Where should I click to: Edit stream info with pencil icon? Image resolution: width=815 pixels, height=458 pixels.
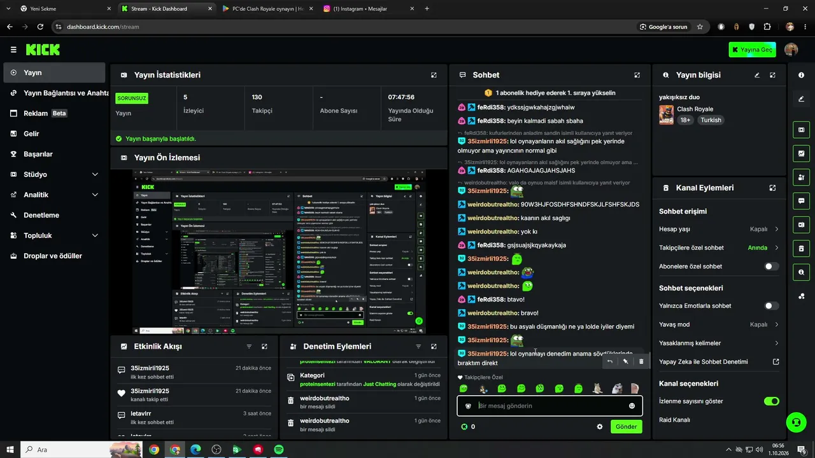[757, 75]
